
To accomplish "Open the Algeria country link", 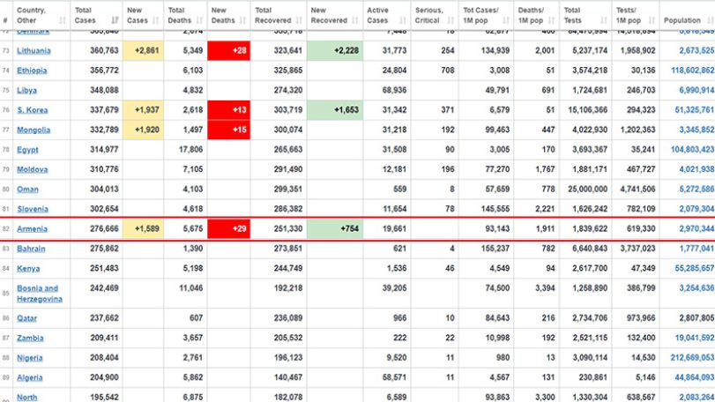I will click(30, 378).
